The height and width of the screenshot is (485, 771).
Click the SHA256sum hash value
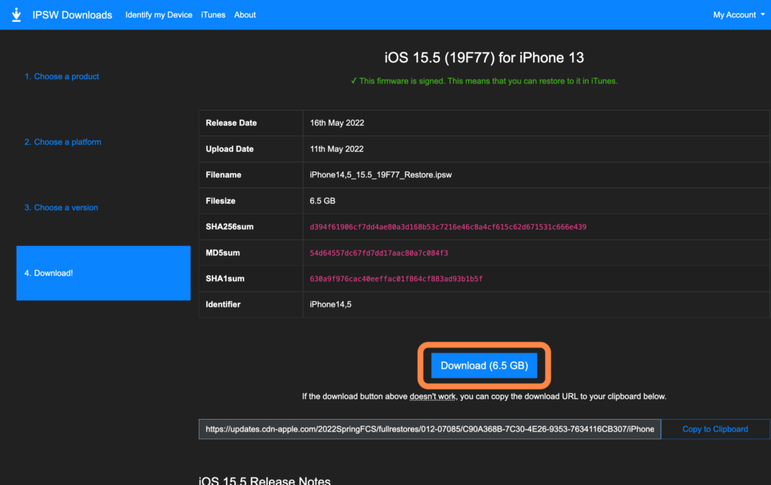(448, 227)
